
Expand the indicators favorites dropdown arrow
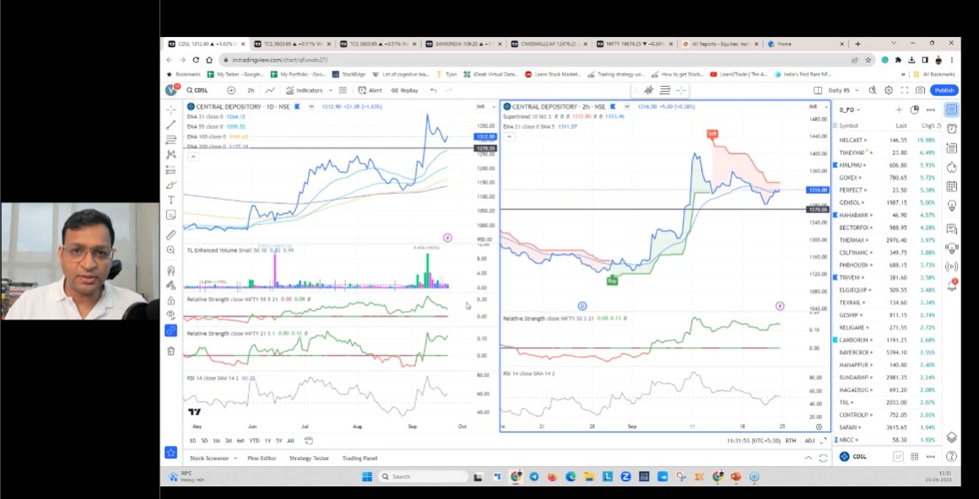tap(328, 90)
